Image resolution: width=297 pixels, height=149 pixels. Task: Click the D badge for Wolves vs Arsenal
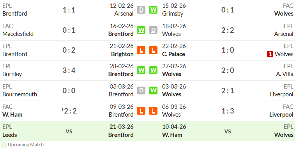[153, 30]
